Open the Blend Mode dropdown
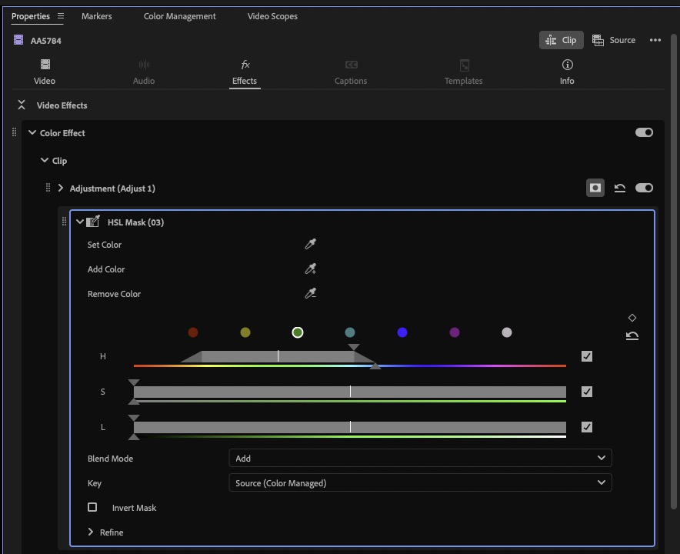680x554 pixels. coord(420,458)
